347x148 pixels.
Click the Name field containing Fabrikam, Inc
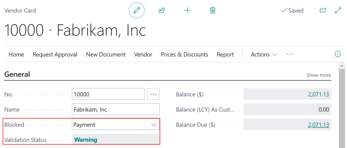(x=116, y=109)
